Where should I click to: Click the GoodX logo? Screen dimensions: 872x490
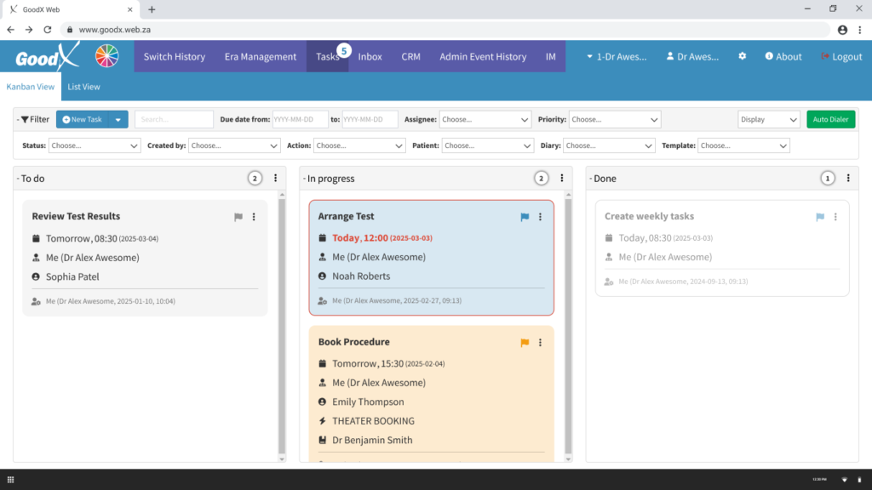(x=47, y=57)
